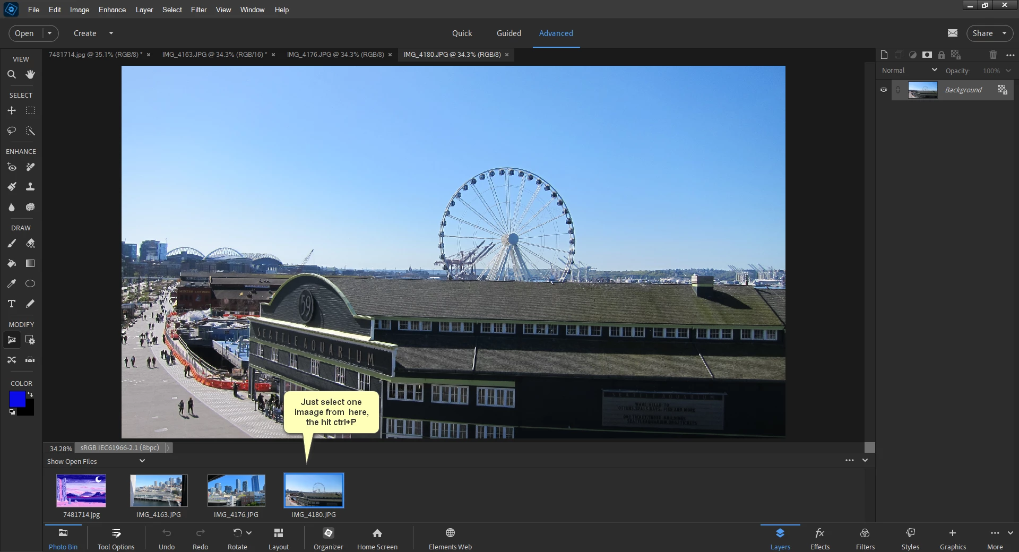Select the Lasso tool
This screenshot has height=552, width=1019.
coord(11,131)
